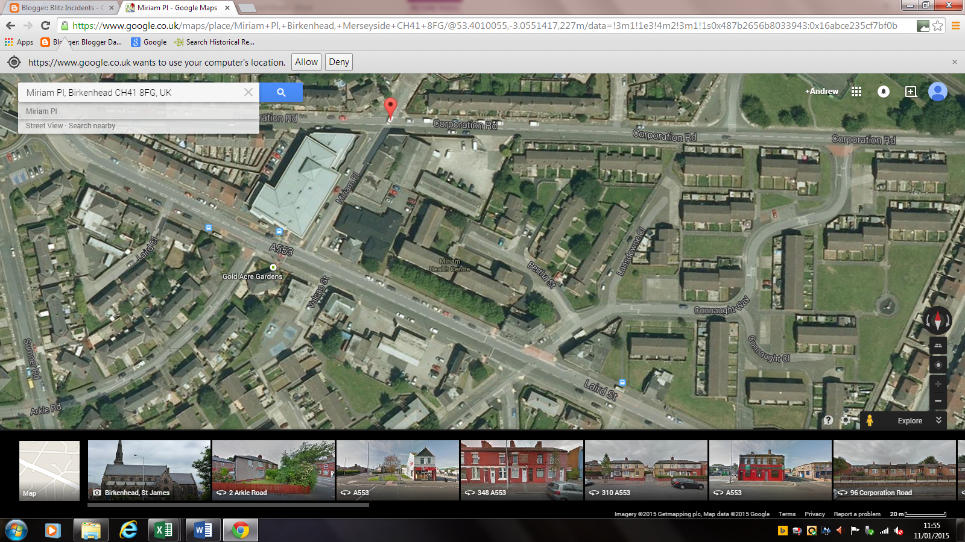Click the Search nearby link
The height and width of the screenshot is (542, 965).
point(92,126)
